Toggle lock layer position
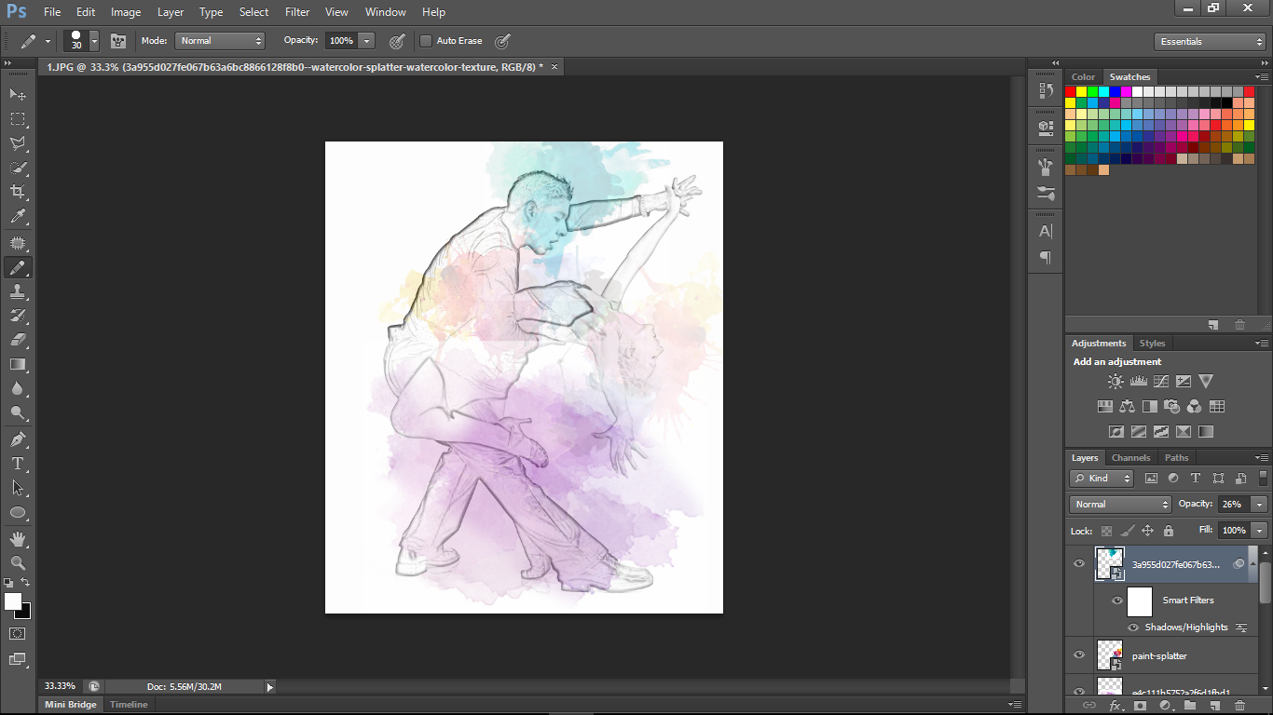This screenshot has height=715, width=1273. pos(1147,531)
